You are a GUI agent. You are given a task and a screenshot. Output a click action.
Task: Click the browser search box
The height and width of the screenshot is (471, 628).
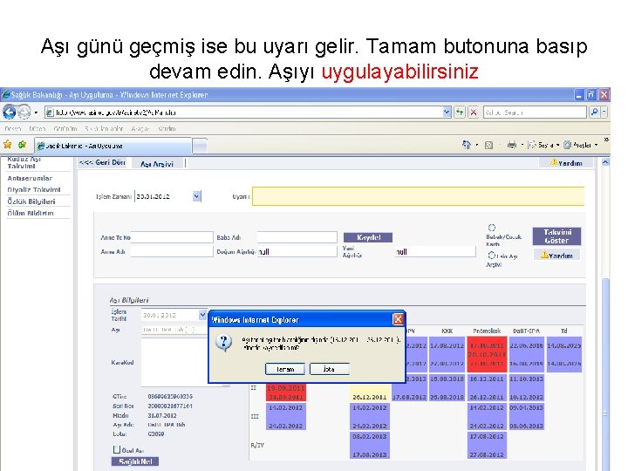click(535, 113)
